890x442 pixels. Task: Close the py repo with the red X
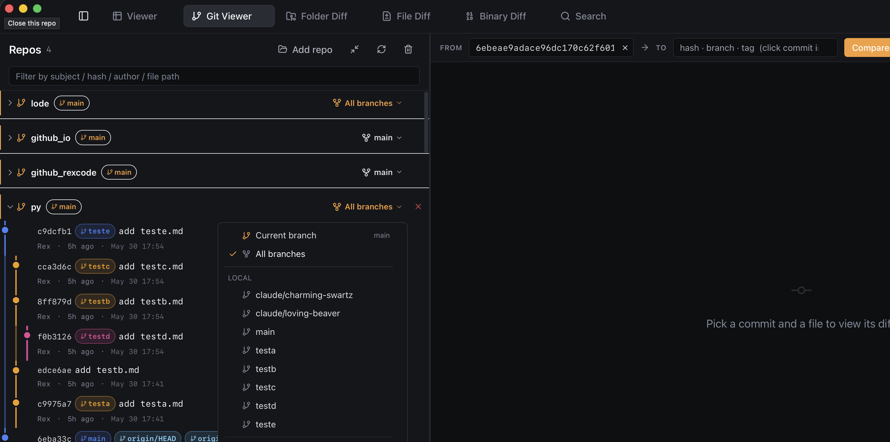418,206
